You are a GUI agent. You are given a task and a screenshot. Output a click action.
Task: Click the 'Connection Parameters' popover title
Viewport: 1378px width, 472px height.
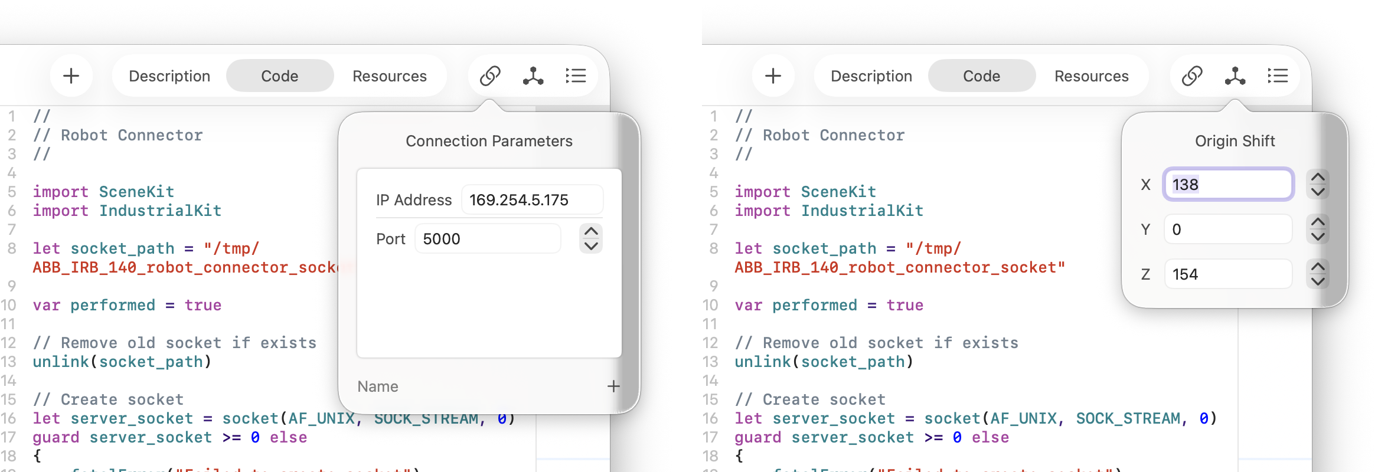489,141
